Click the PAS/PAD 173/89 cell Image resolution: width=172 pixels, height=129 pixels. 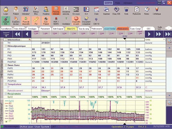[36, 62]
